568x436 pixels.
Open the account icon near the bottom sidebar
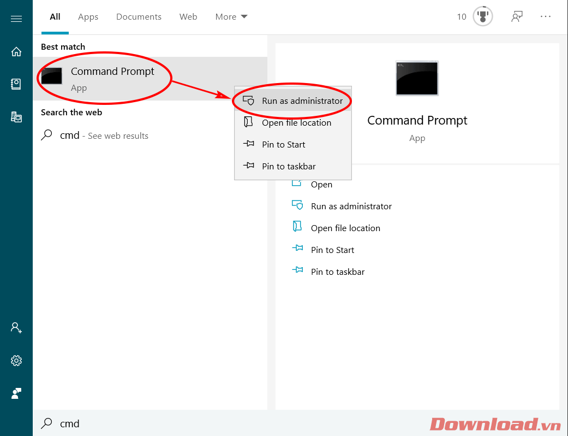[16, 327]
